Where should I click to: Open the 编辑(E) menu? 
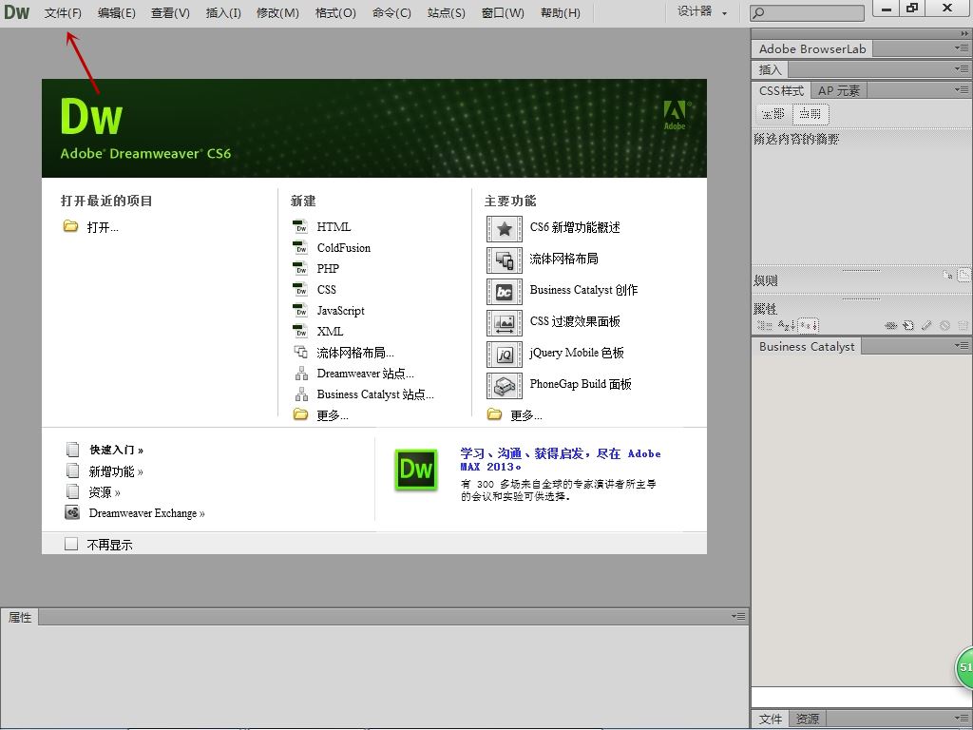coord(116,12)
